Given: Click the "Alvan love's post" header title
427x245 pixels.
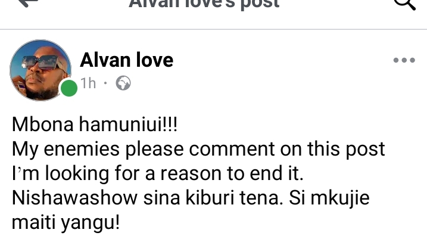Looking at the screenshot, I should tap(204, 4).
